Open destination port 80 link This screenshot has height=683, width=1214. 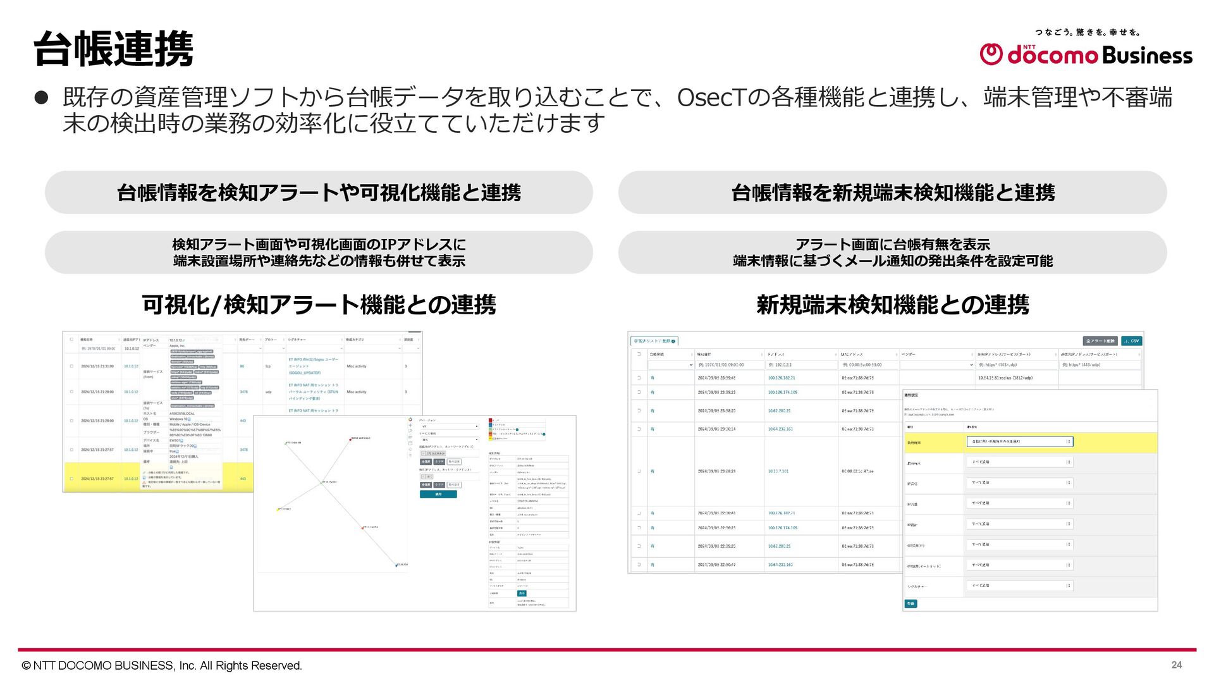click(x=242, y=366)
